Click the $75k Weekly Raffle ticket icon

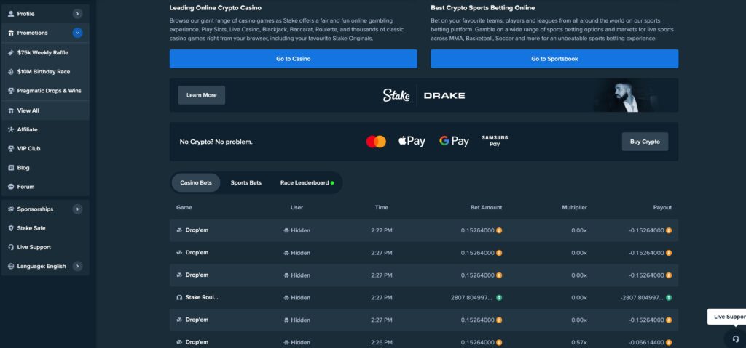pyautogui.click(x=11, y=53)
